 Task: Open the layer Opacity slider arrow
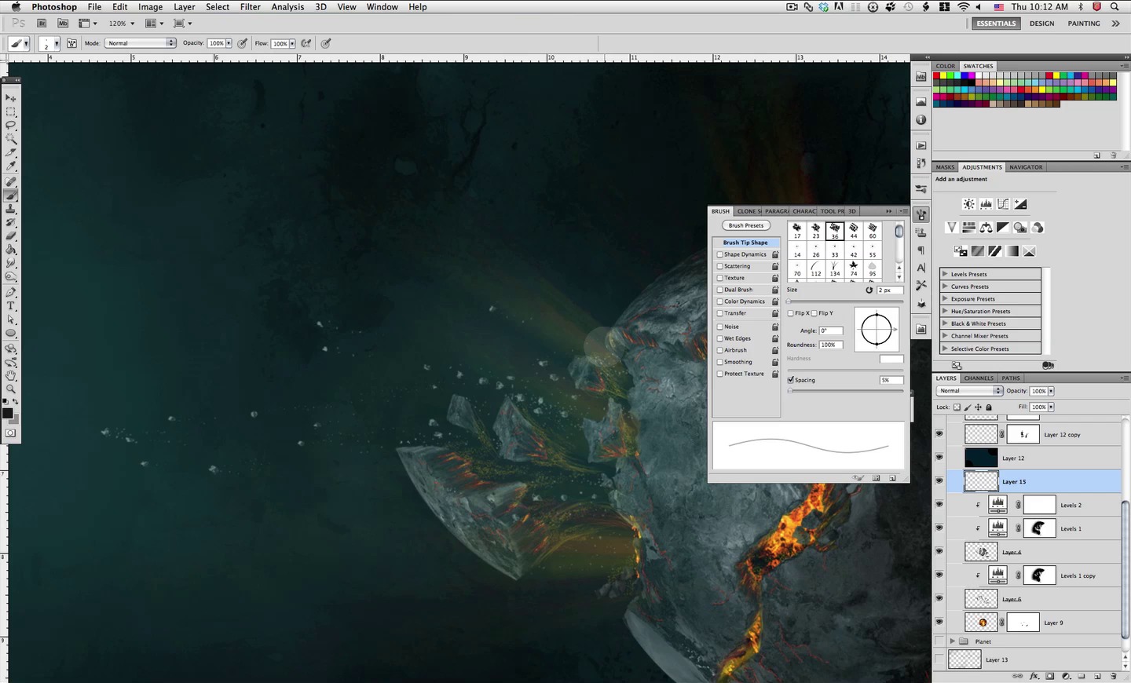pos(1051,391)
